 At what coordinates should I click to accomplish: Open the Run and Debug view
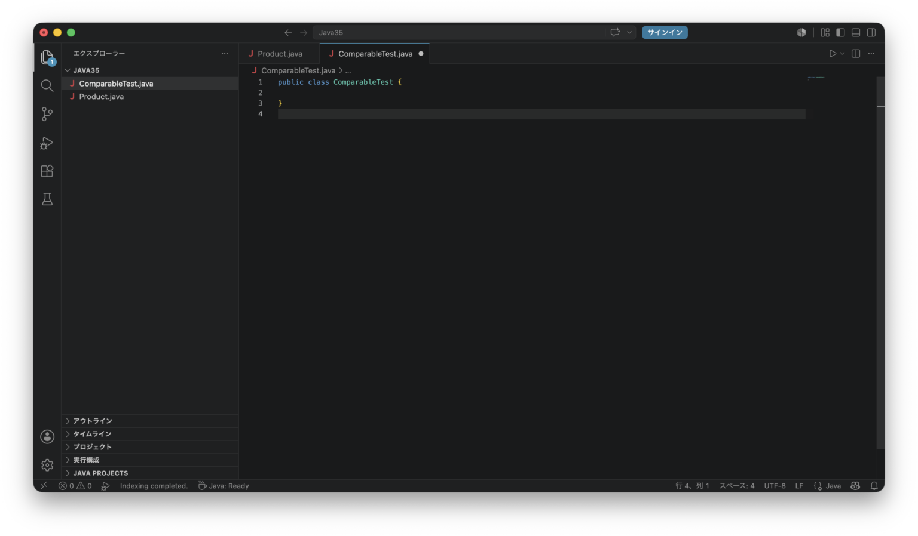click(x=47, y=143)
